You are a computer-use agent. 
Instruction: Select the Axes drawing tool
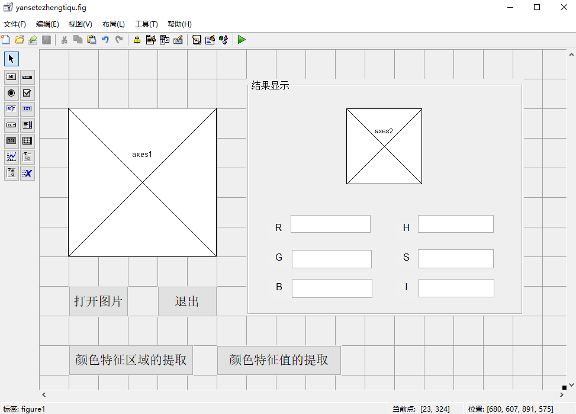tap(11, 157)
